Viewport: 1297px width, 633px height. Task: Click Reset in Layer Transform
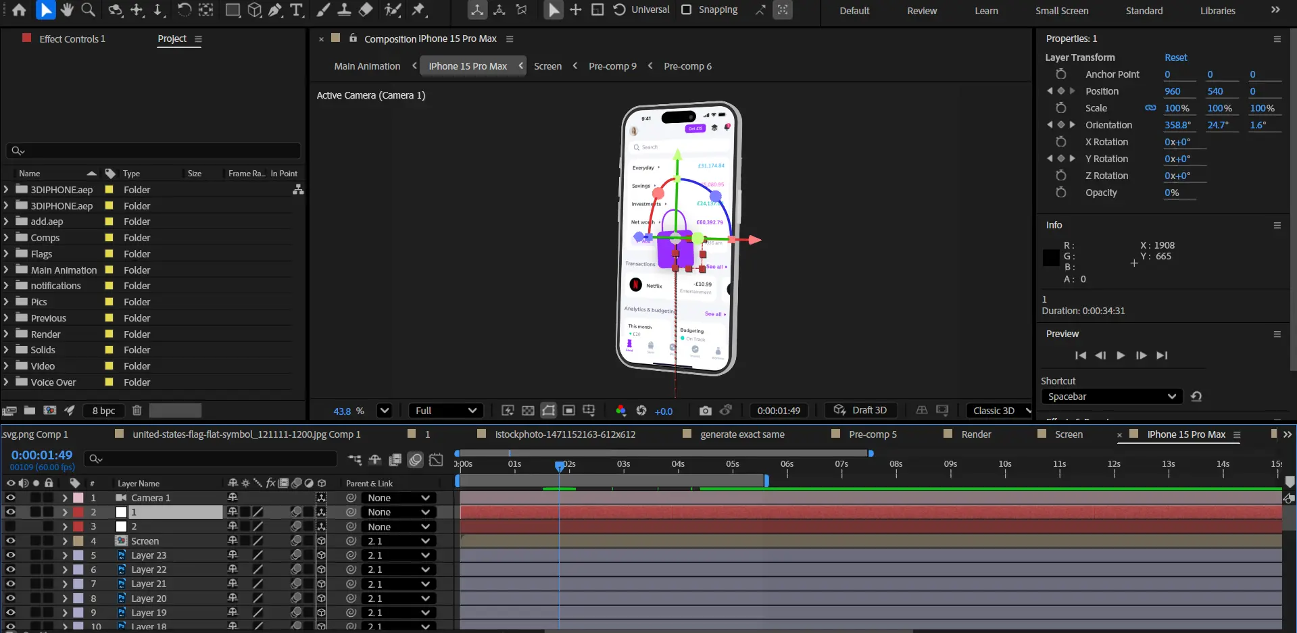click(x=1175, y=57)
